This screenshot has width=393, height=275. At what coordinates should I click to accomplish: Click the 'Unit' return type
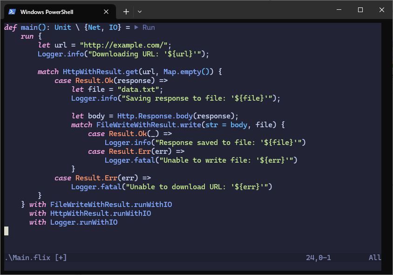pyautogui.click(x=63, y=27)
